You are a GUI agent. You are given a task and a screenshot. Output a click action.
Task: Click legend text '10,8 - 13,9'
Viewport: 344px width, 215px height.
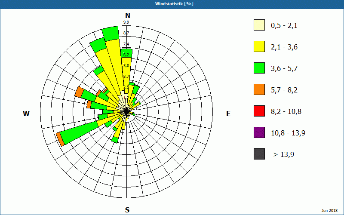pos(288,133)
